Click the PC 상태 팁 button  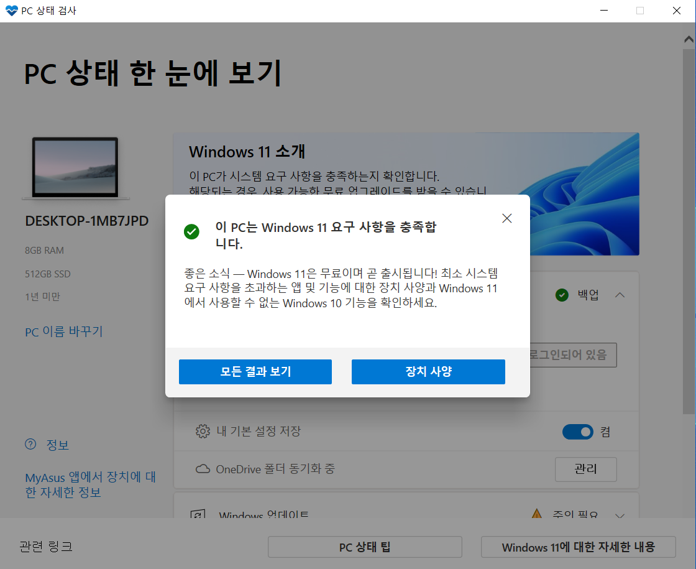[365, 547]
